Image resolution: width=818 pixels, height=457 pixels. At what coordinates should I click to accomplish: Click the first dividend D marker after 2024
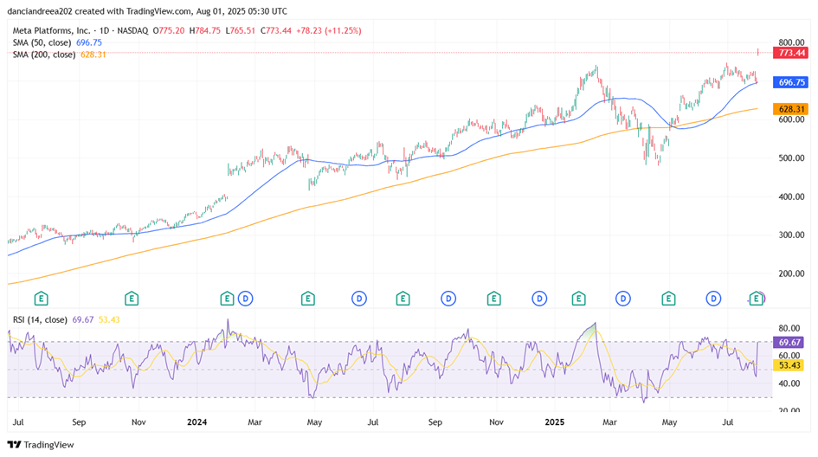245,299
